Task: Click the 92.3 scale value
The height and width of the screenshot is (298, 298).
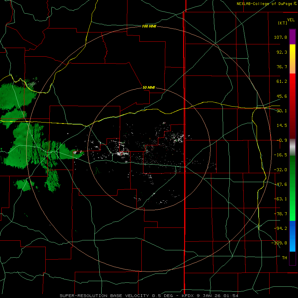Action: (x=282, y=52)
